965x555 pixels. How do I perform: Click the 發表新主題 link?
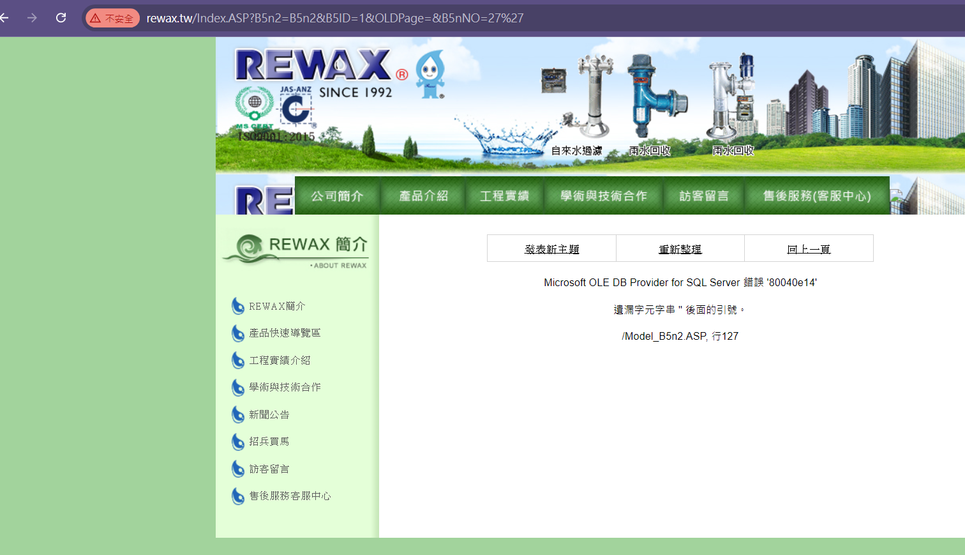pyautogui.click(x=552, y=249)
